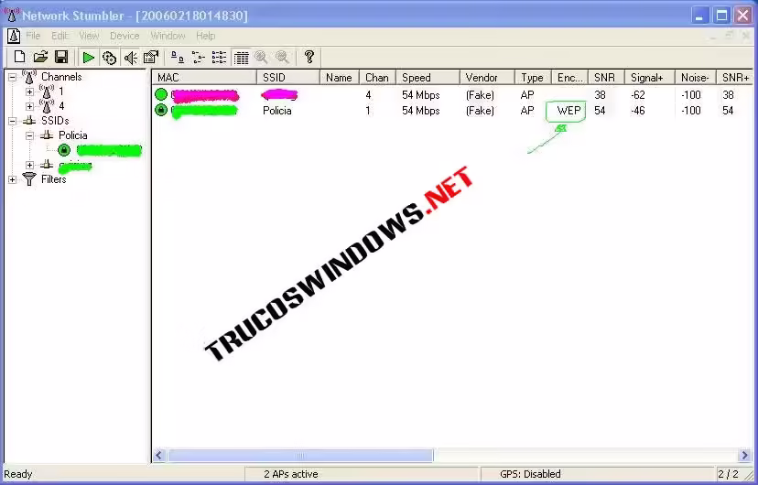
Task: Create a new document with New icon
Action: tap(19, 57)
